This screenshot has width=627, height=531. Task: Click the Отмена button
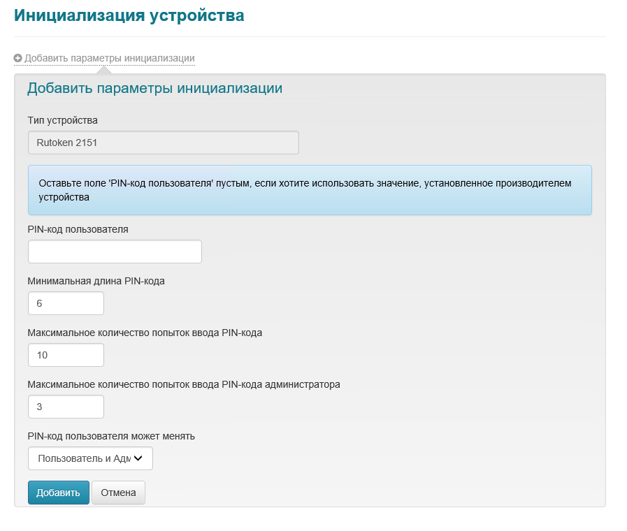(x=118, y=493)
